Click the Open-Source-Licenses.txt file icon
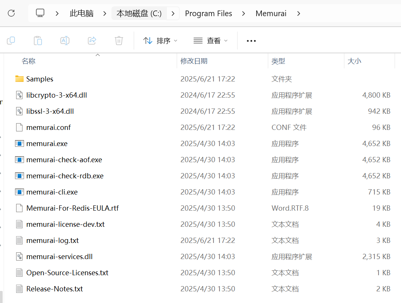This screenshot has height=303, width=401. click(20, 272)
